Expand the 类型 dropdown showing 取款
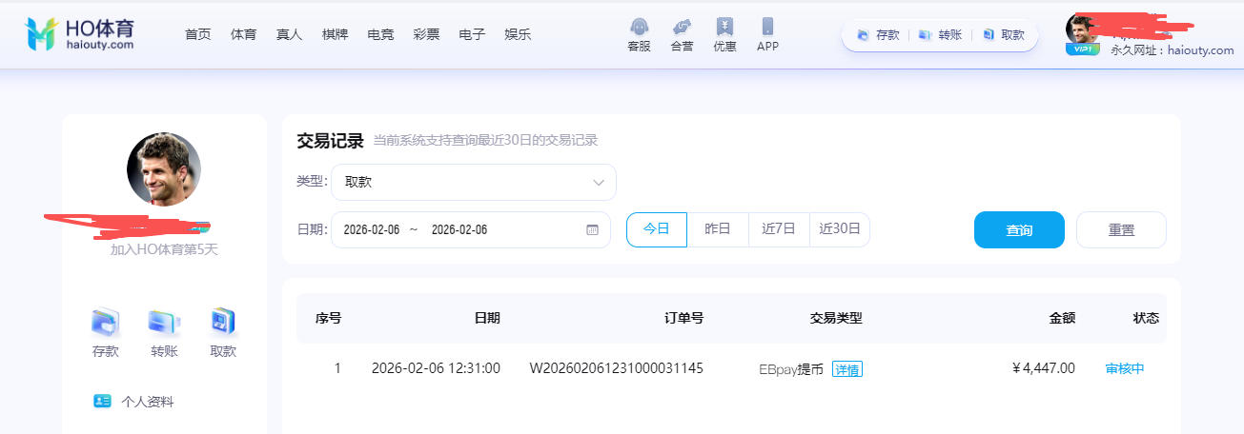The image size is (1244, 434). (473, 182)
